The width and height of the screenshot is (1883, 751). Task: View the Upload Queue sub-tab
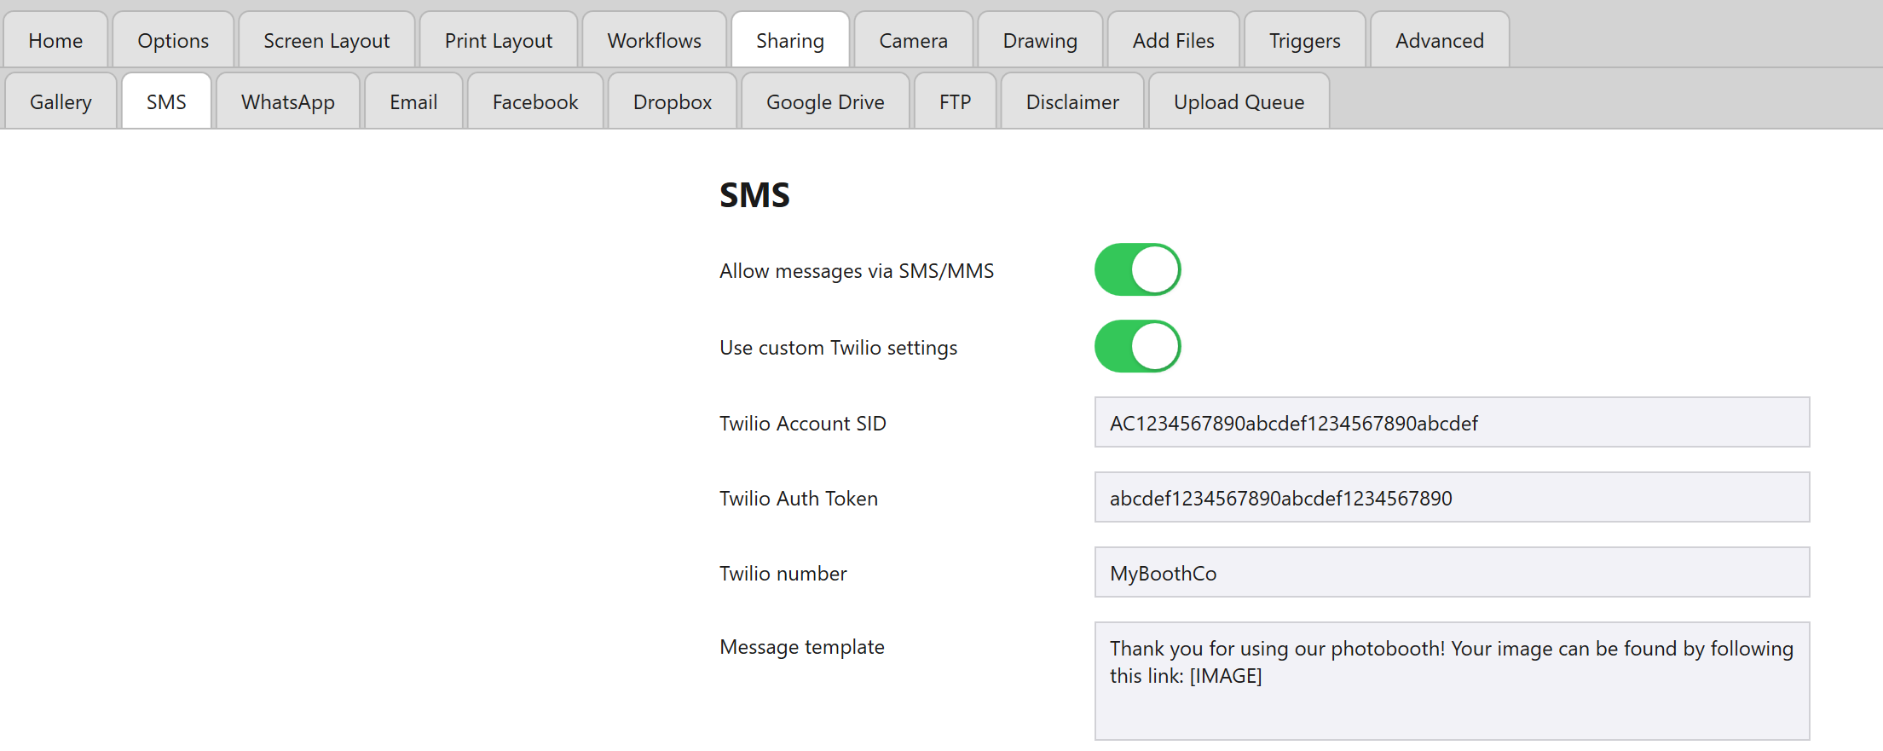[1239, 101]
